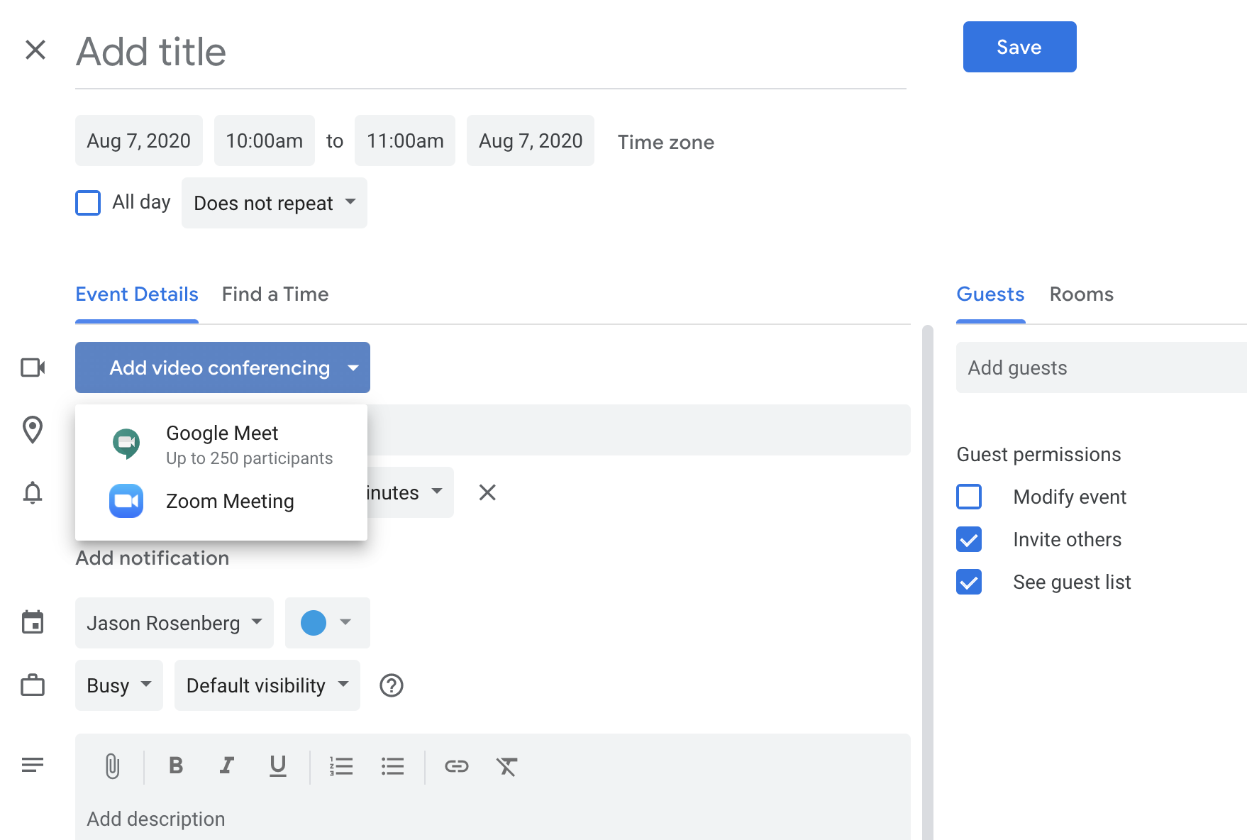1247x840 pixels.
Task: Click the Zoom Meeting icon
Action: 126,501
